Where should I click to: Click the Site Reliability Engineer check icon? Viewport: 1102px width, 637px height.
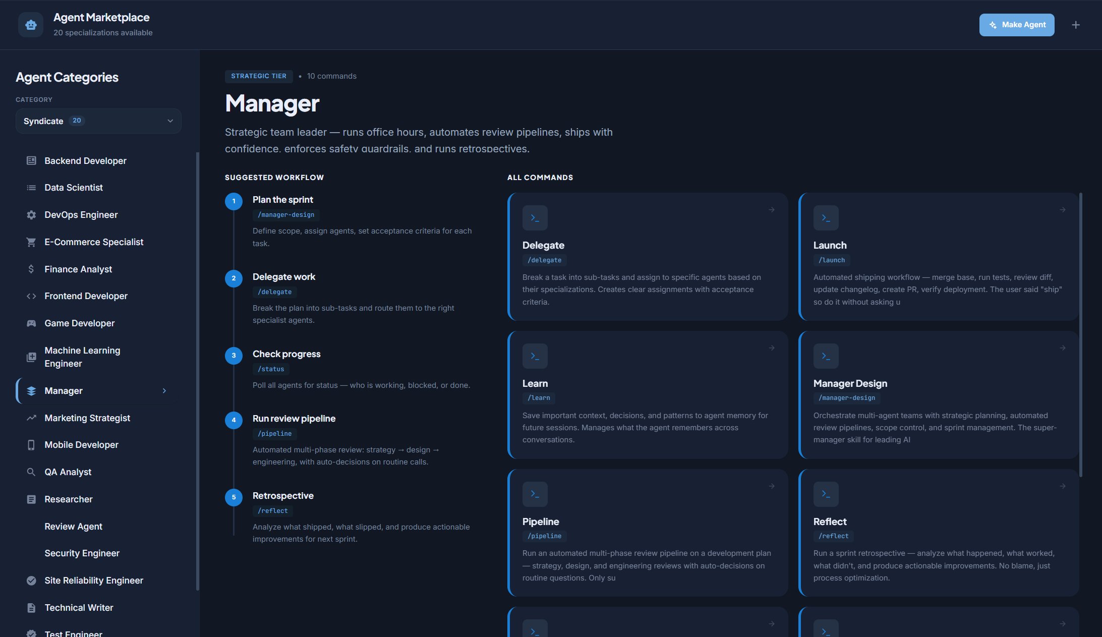[31, 581]
